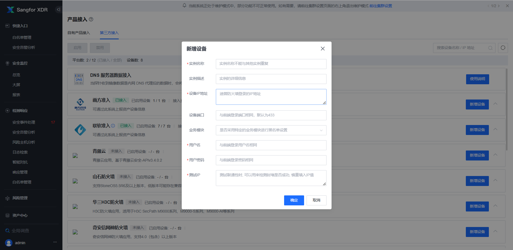This screenshot has width=513, height=250.
Task: Click the search magnifier icon in the device search
Action: [x=490, y=48]
